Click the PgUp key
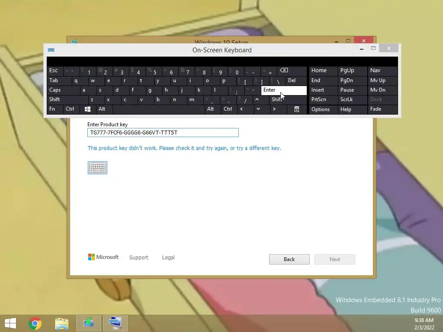The height and width of the screenshot is (332, 443). (x=352, y=70)
